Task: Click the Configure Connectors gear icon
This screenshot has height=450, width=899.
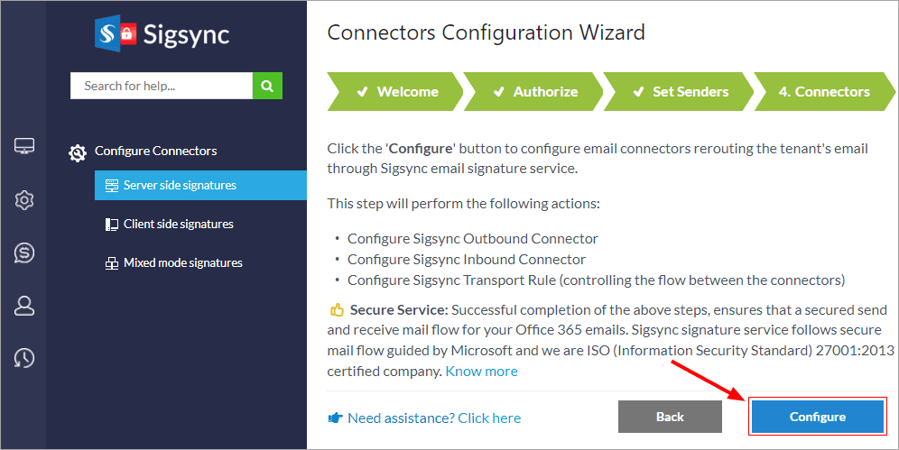Action: [79, 152]
